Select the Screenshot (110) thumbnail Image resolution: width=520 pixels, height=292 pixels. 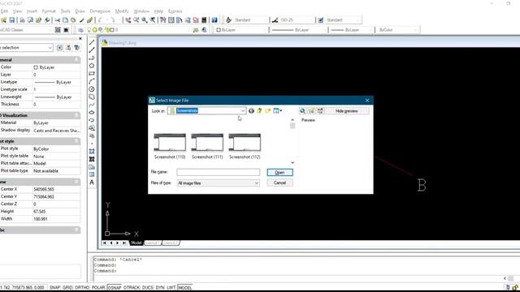[170, 146]
